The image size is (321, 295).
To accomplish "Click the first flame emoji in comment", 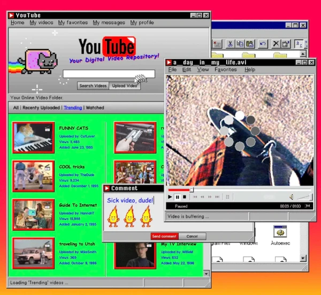I will tap(113, 216).
